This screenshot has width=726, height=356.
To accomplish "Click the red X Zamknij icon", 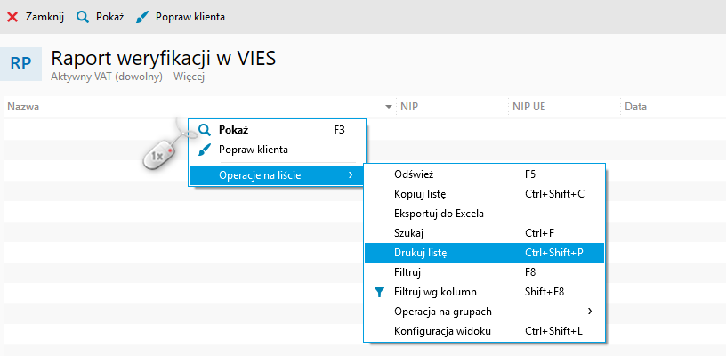I will tap(12, 17).
